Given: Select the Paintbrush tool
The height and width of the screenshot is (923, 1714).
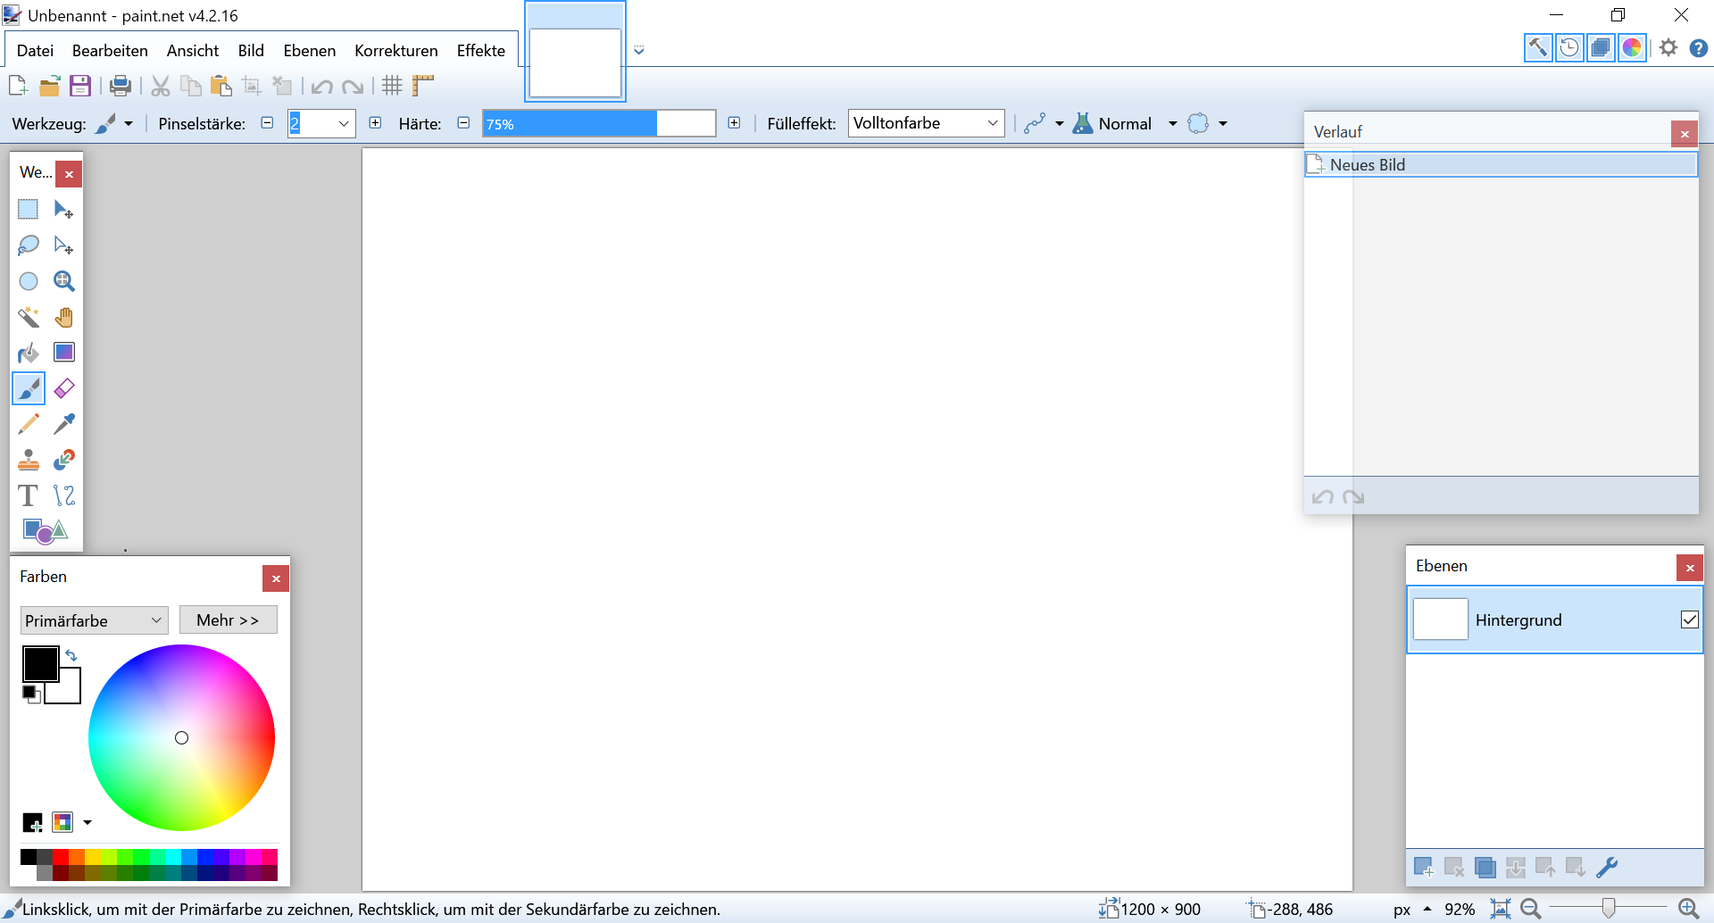Looking at the screenshot, I should 29,388.
